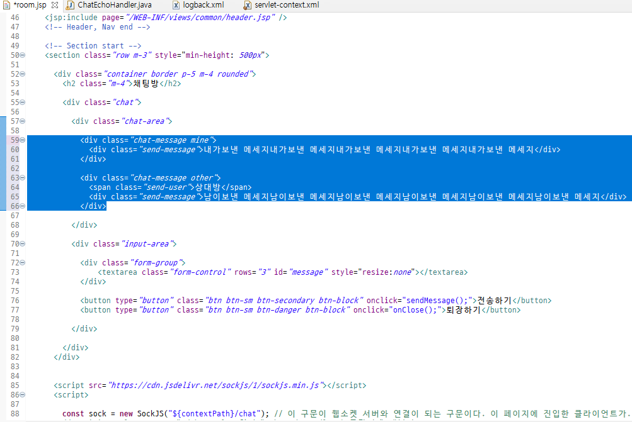The height and width of the screenshot is (422, 632).
Task: Collapse the section block at line 50
Action: (23, 55)
